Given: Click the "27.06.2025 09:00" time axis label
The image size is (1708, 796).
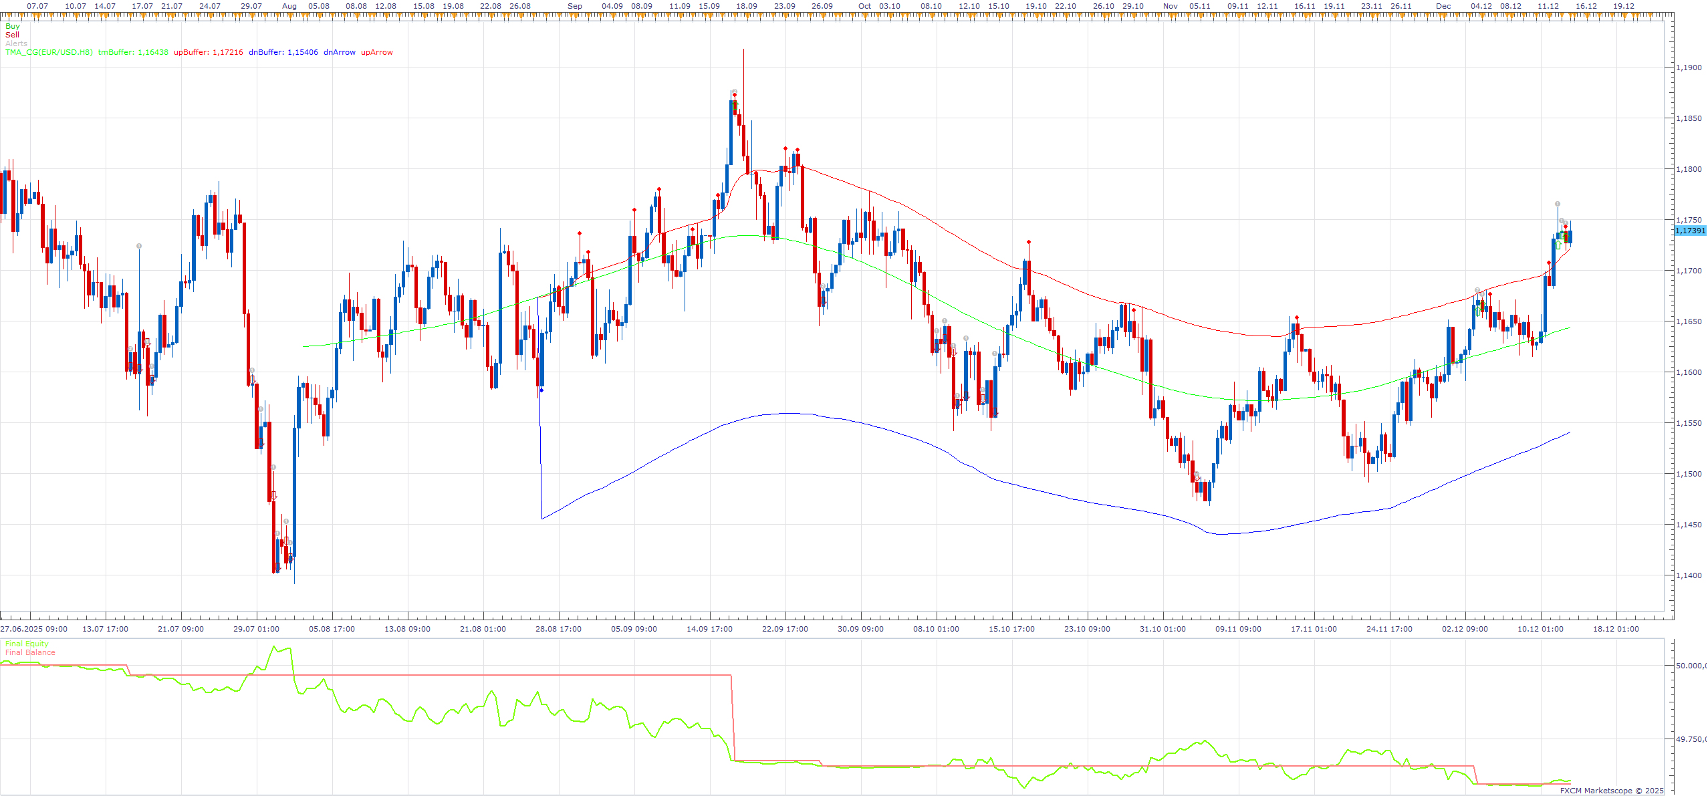Looking at the screenshot, I should tap(33, 629).
